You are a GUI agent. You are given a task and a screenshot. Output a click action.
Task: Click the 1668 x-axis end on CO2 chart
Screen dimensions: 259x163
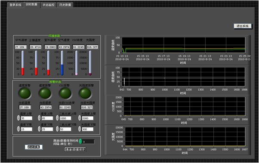click(x=245, y=119)
